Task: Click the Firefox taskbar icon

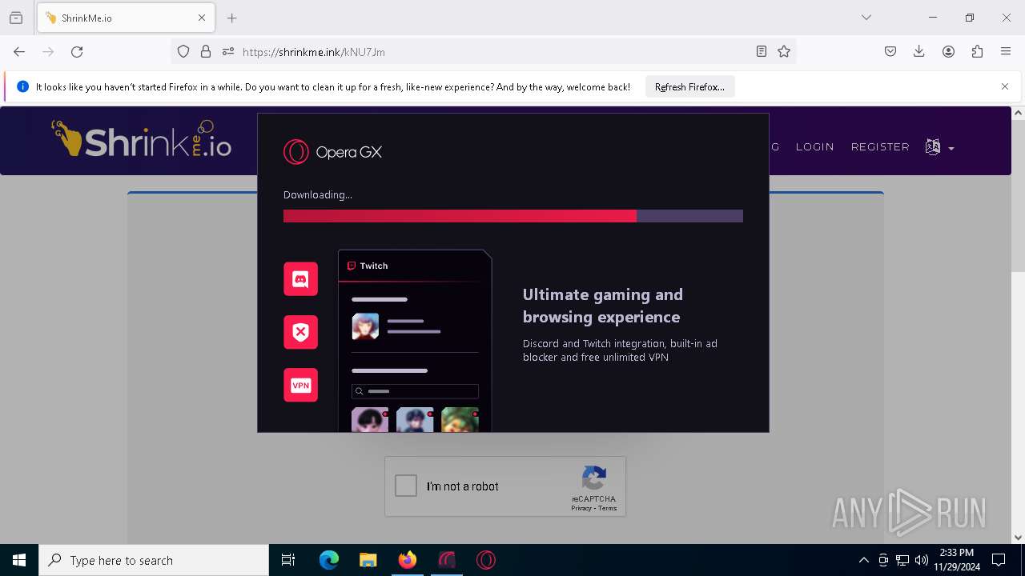Action: pyautogui.click(x=408, y=560)
